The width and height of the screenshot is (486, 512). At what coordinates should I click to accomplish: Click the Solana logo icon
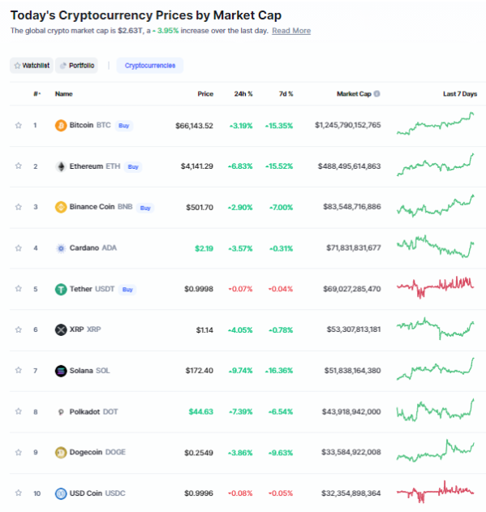[61, 371]
